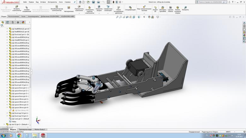Click the Print icon
This screenshot has height=138, width=246.
coord(98,2)
